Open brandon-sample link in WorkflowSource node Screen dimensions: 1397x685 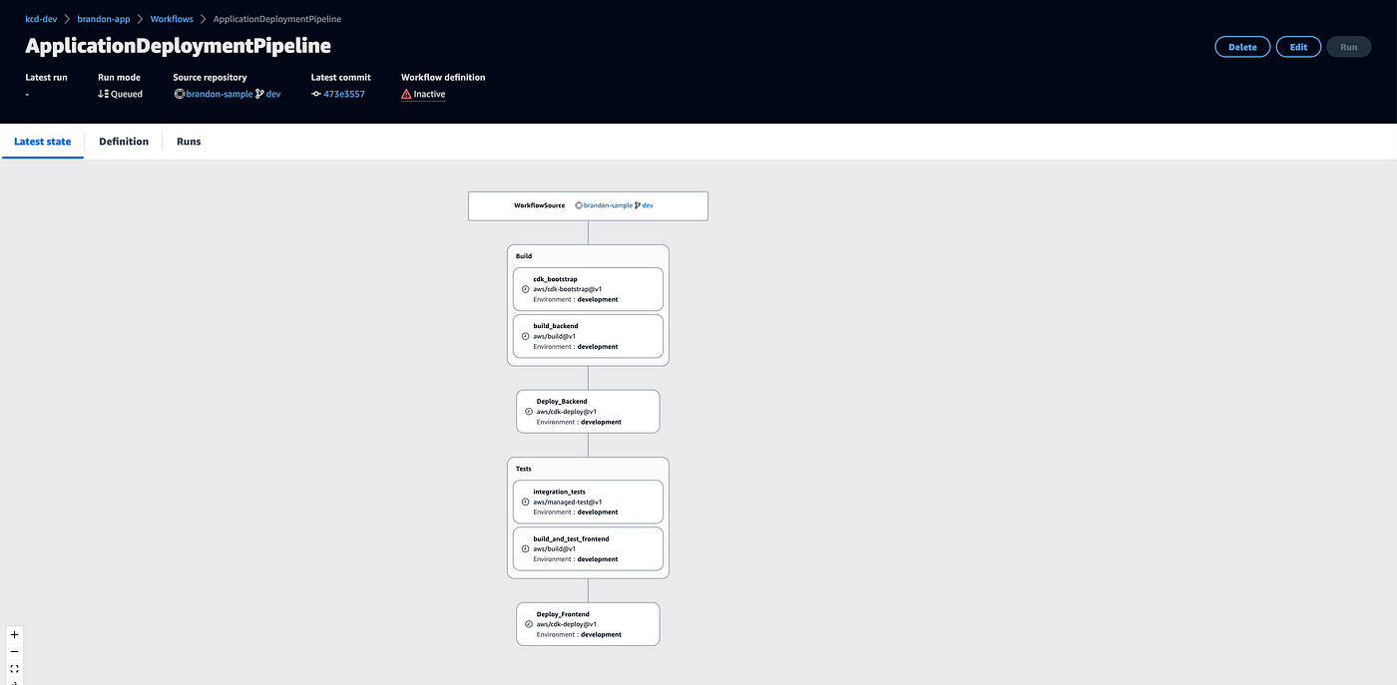(x=608, y=205)
